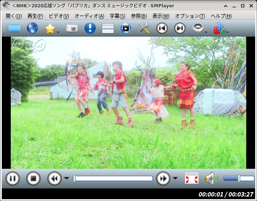Mute audio with the speaker icon
This screenshot has height=201, width=257.
coord(211,178)
